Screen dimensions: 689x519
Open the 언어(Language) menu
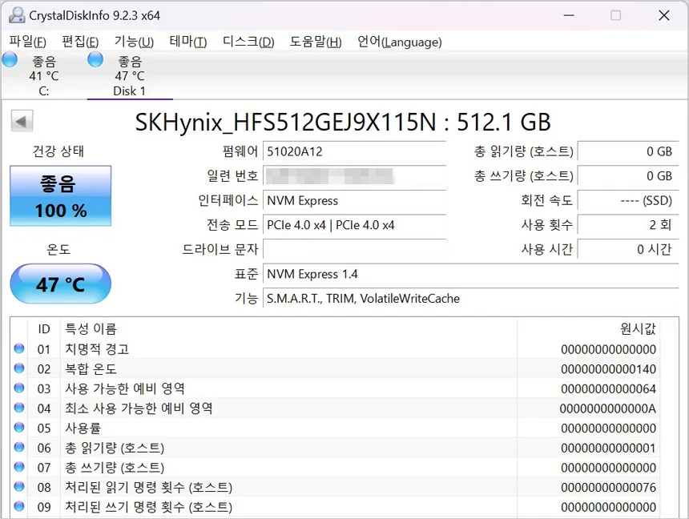pyautogui.click(x=399, y=42)
